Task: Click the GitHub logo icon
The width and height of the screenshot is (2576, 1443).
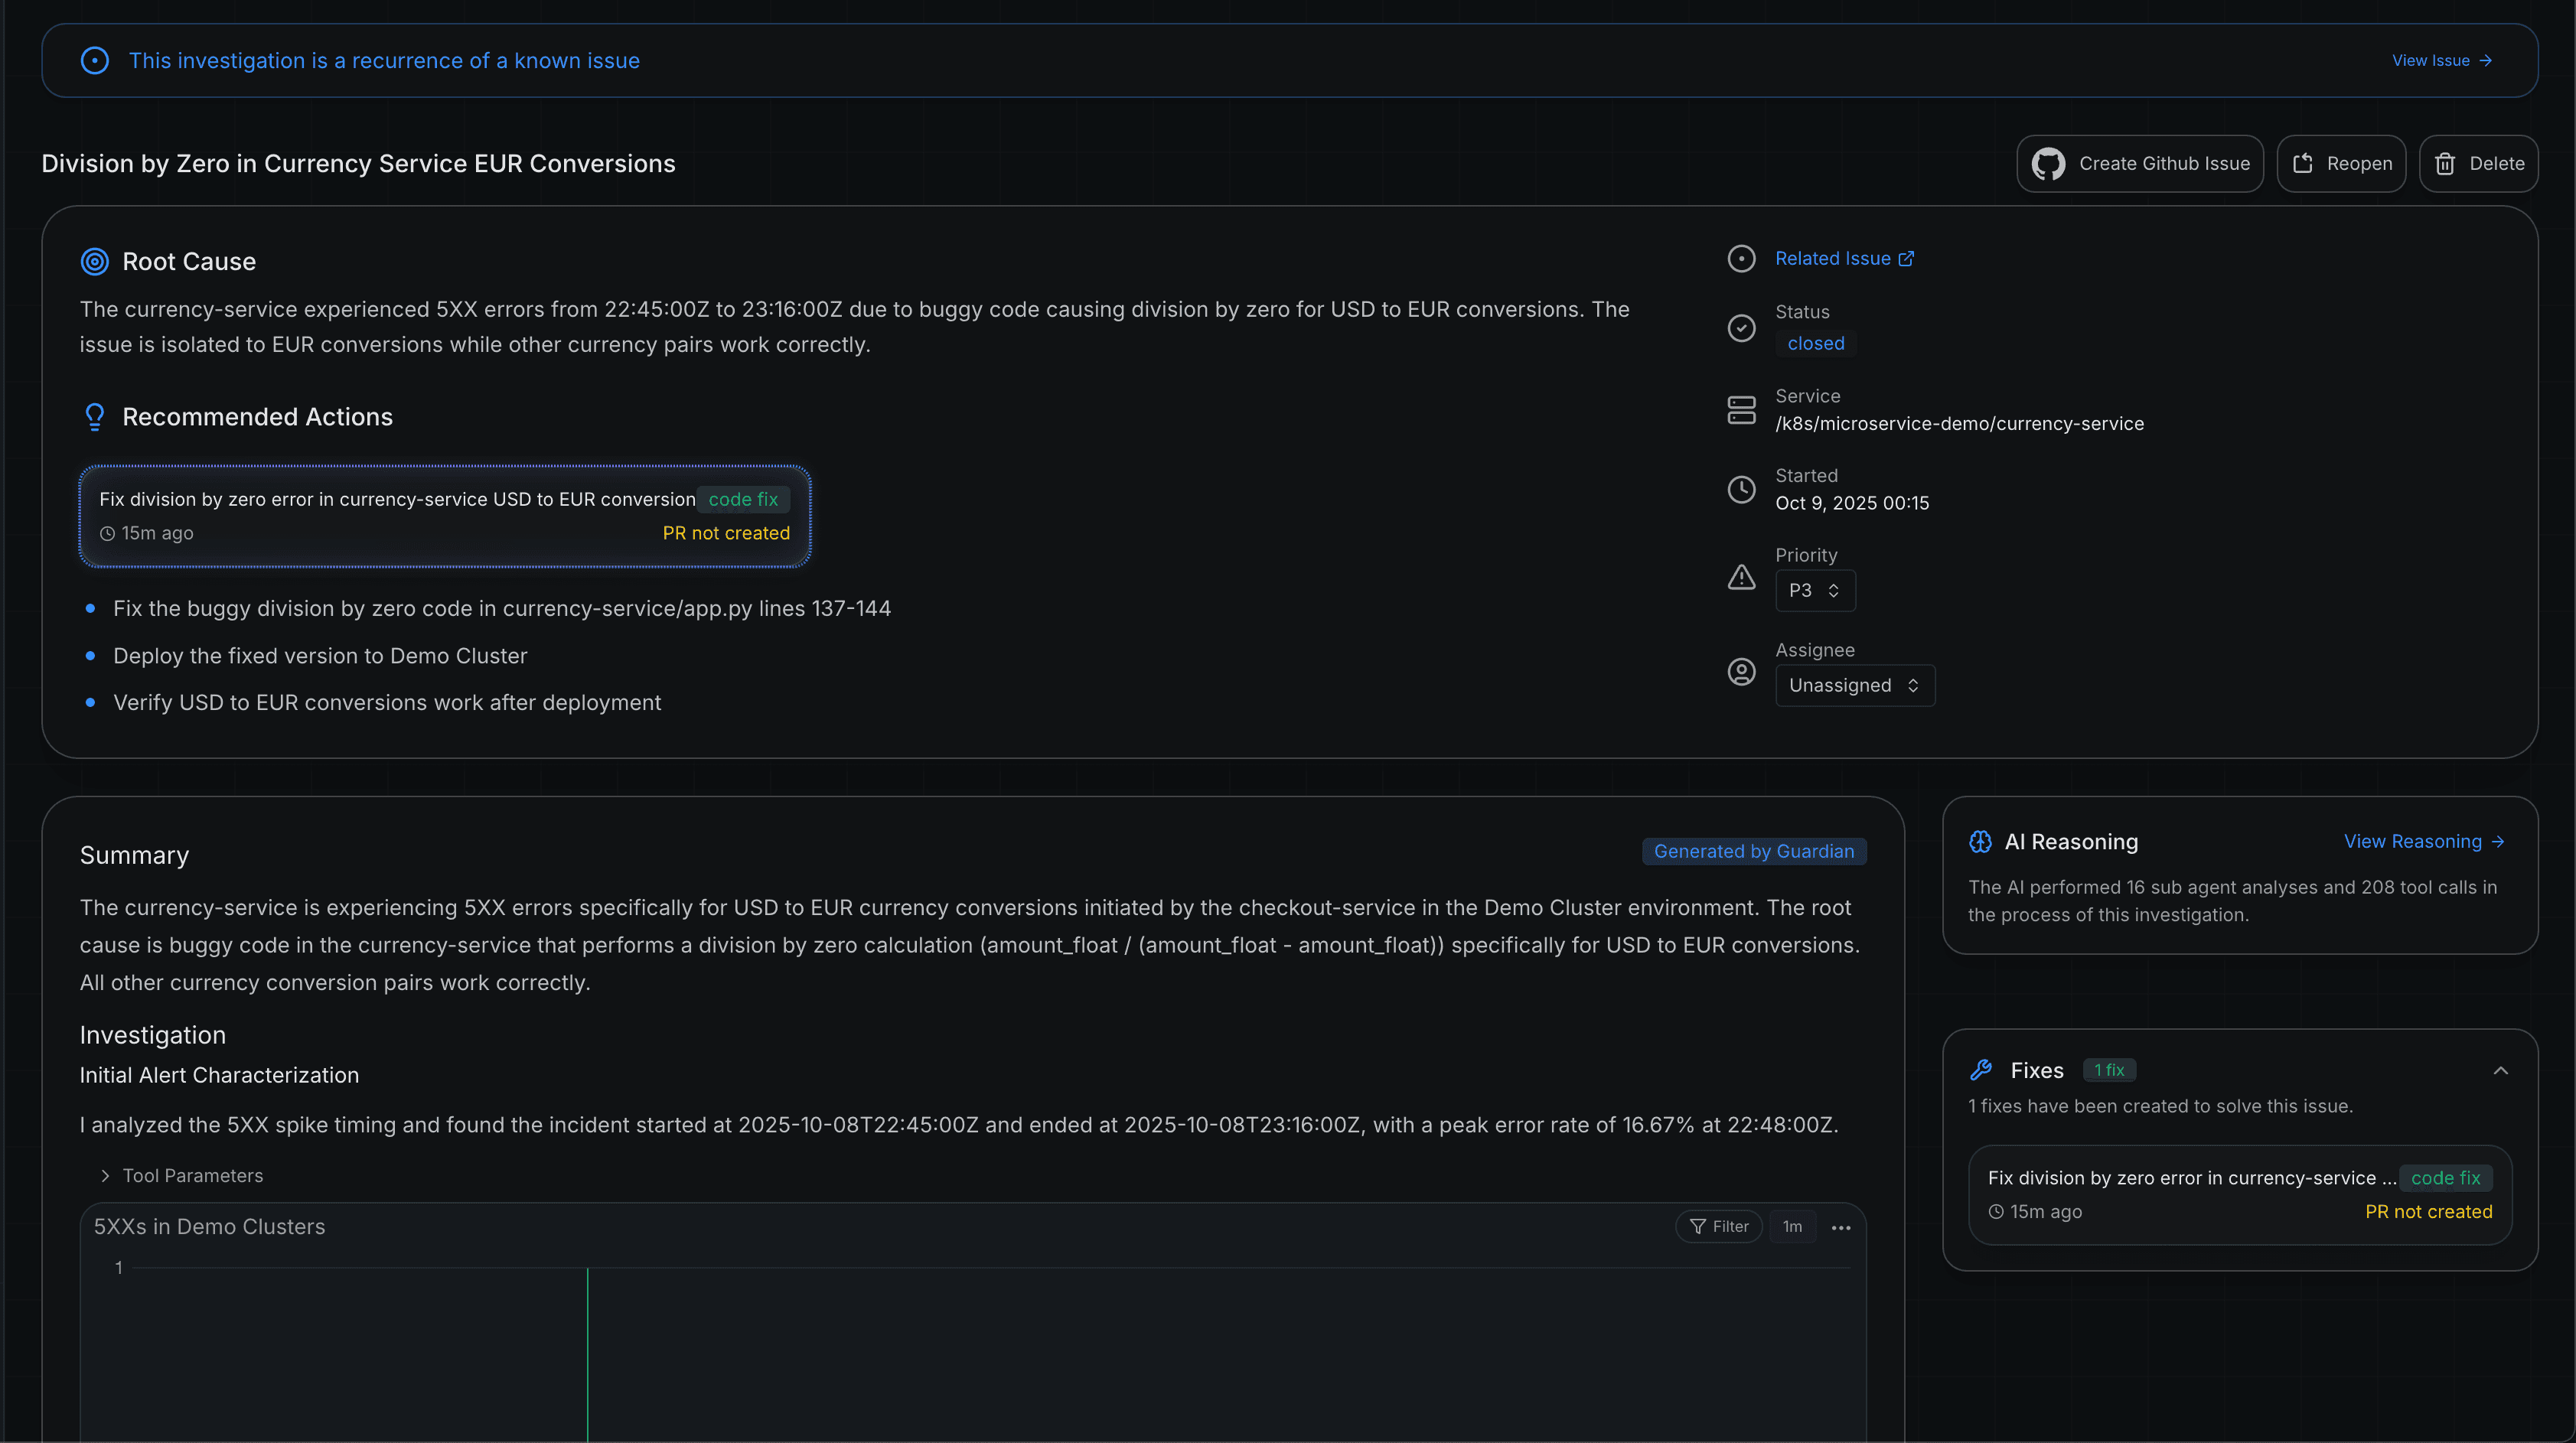Action: coord(2048,164)
